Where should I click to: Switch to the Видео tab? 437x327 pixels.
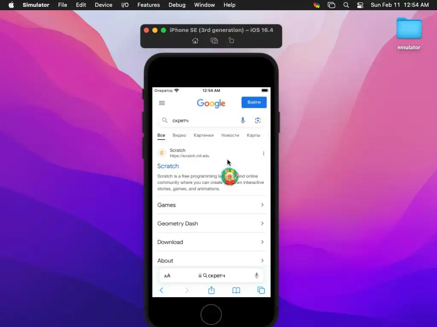179,135
